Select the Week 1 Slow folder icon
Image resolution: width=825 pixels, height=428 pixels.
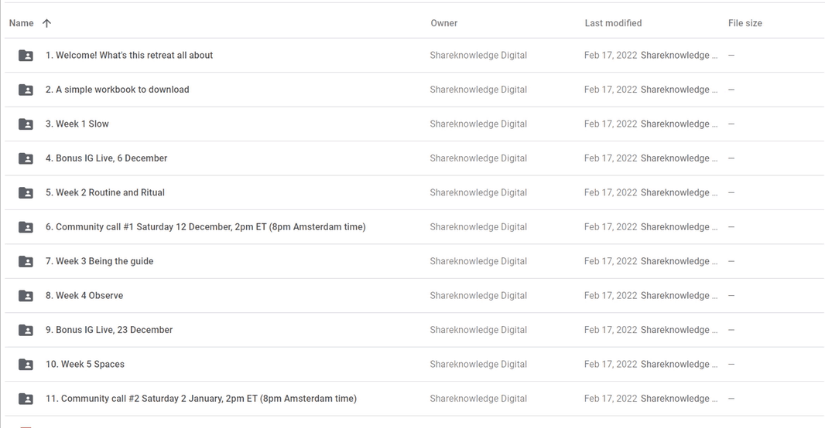click(26, 124)
